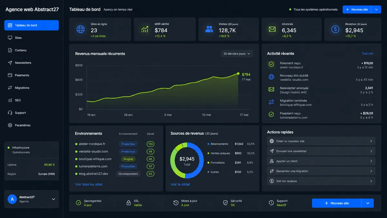Open the Voir le détail link
The image size is (387, 218).
[x=180, y=184]
